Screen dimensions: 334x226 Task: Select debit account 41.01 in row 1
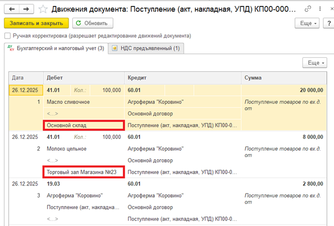(x=57, y=90)
